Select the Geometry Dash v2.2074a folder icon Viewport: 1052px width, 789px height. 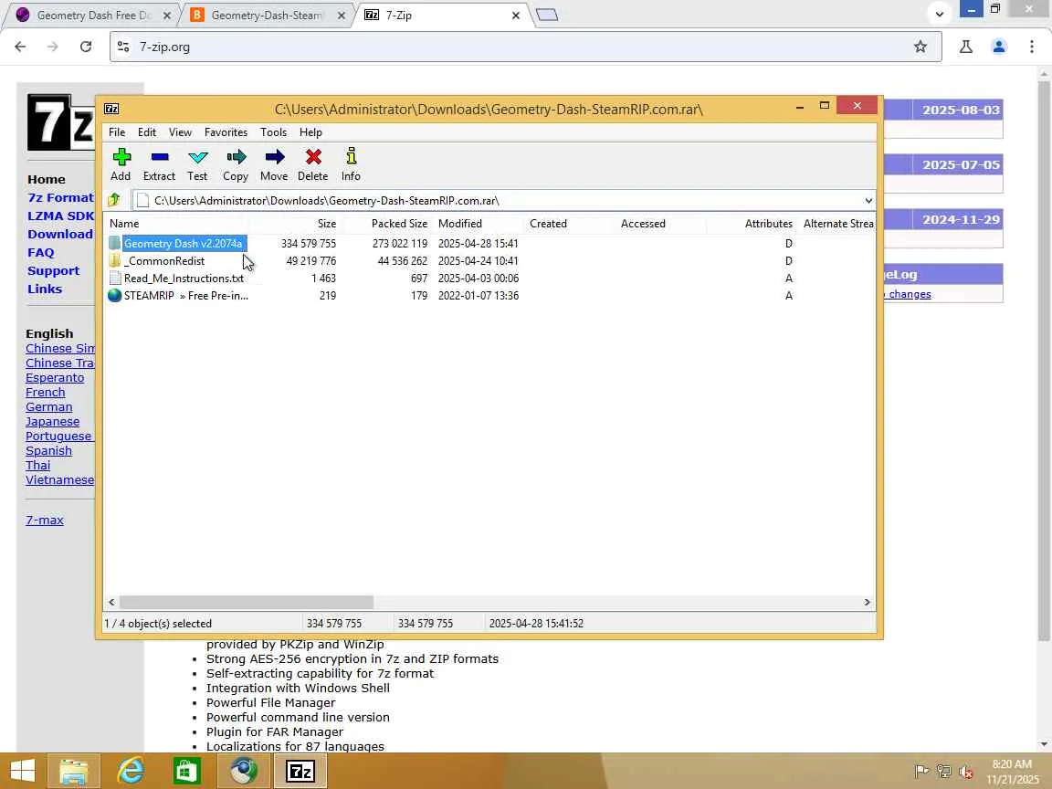(115, 243)
